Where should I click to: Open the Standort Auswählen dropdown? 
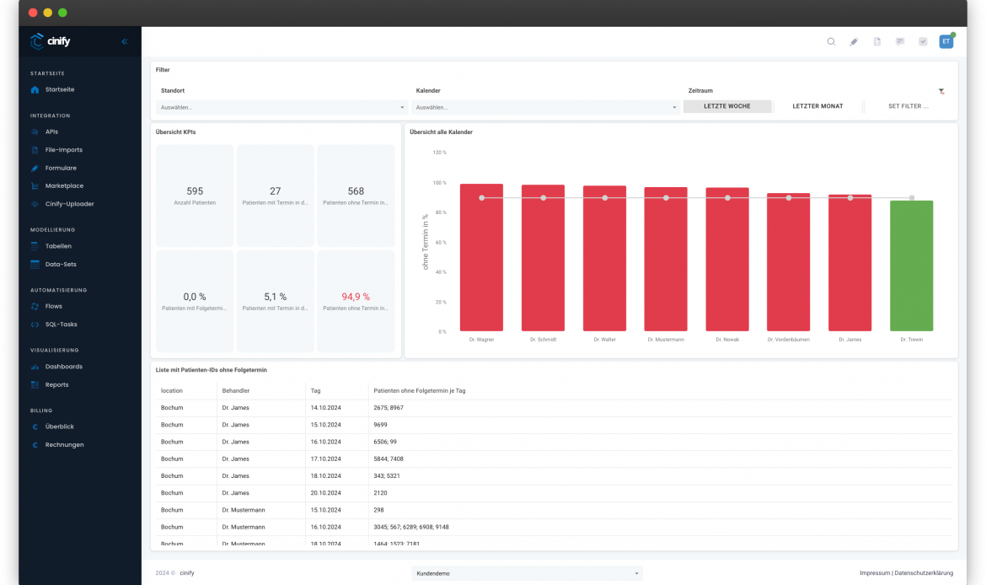pos(280,107)
